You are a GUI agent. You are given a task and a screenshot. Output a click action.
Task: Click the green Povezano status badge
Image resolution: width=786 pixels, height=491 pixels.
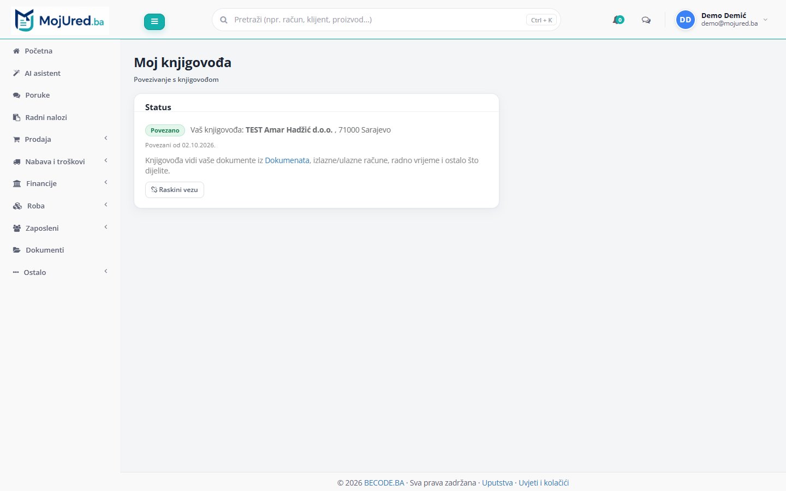(x=165, y=130)
